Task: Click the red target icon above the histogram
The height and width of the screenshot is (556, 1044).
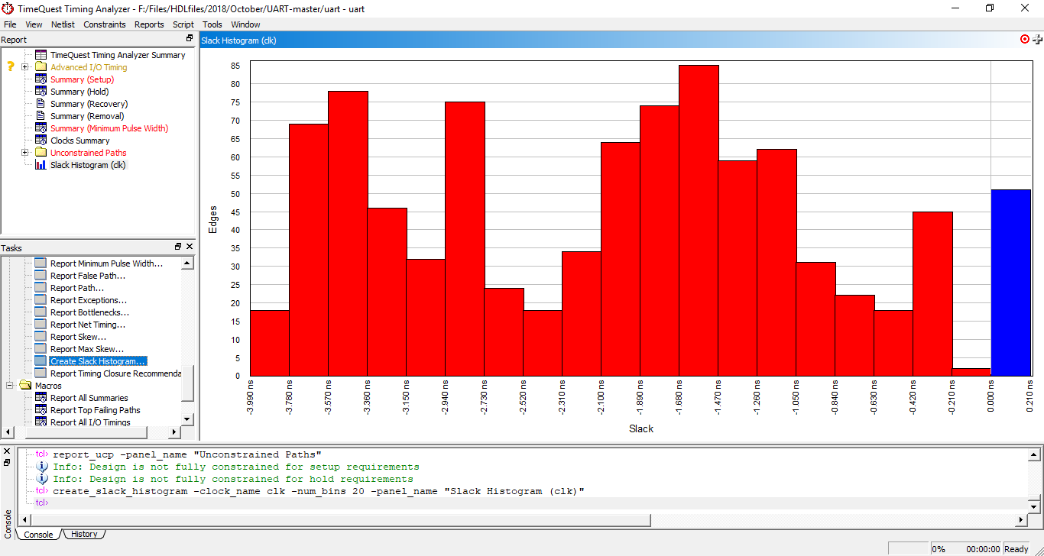Action: coord(1025,39)
